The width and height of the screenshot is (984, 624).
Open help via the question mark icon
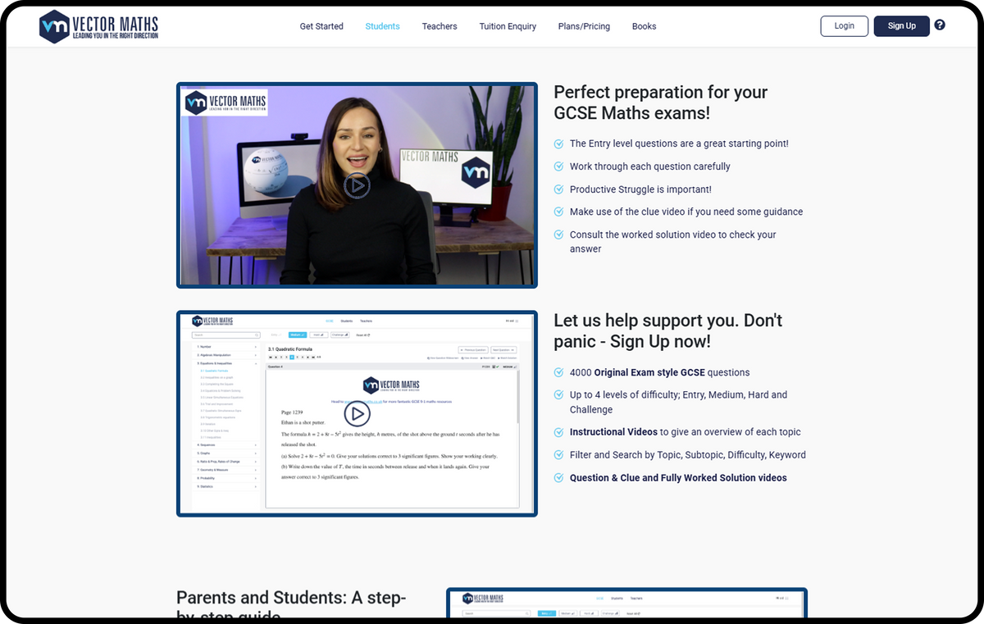940,25
